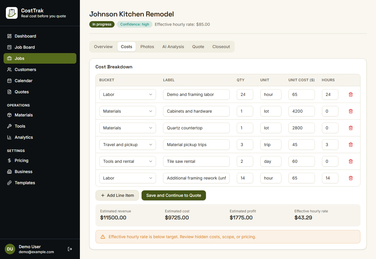Open the Photos tab
The width and height of the screenshot is (376, 259).
(147, 47)
